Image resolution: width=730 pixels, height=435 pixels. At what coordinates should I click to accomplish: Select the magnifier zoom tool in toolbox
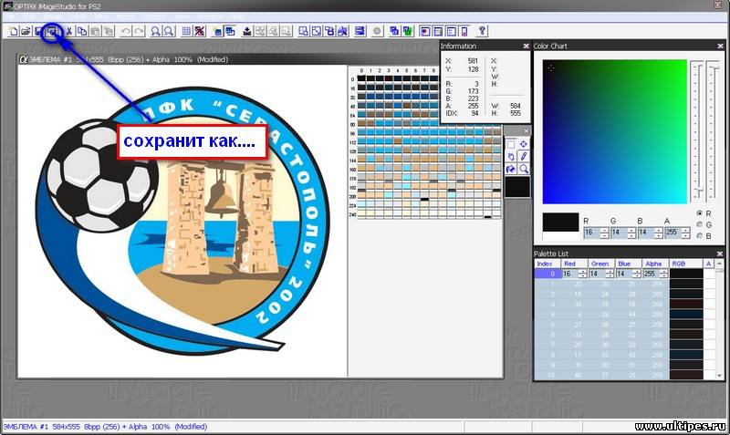524,170
